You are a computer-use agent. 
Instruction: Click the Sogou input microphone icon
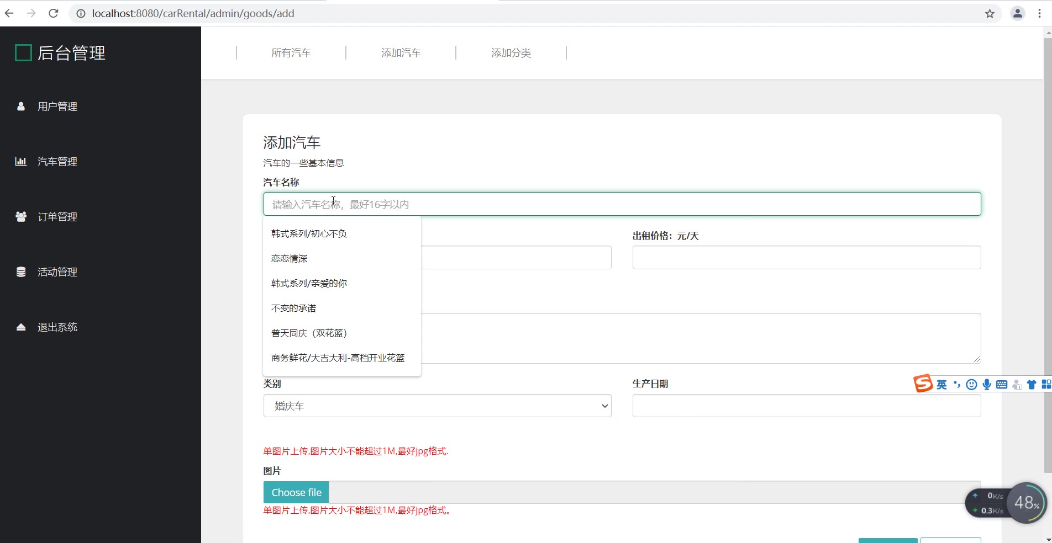click(986, 385)
